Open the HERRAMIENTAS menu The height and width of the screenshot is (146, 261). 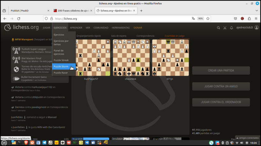[121, 28]
